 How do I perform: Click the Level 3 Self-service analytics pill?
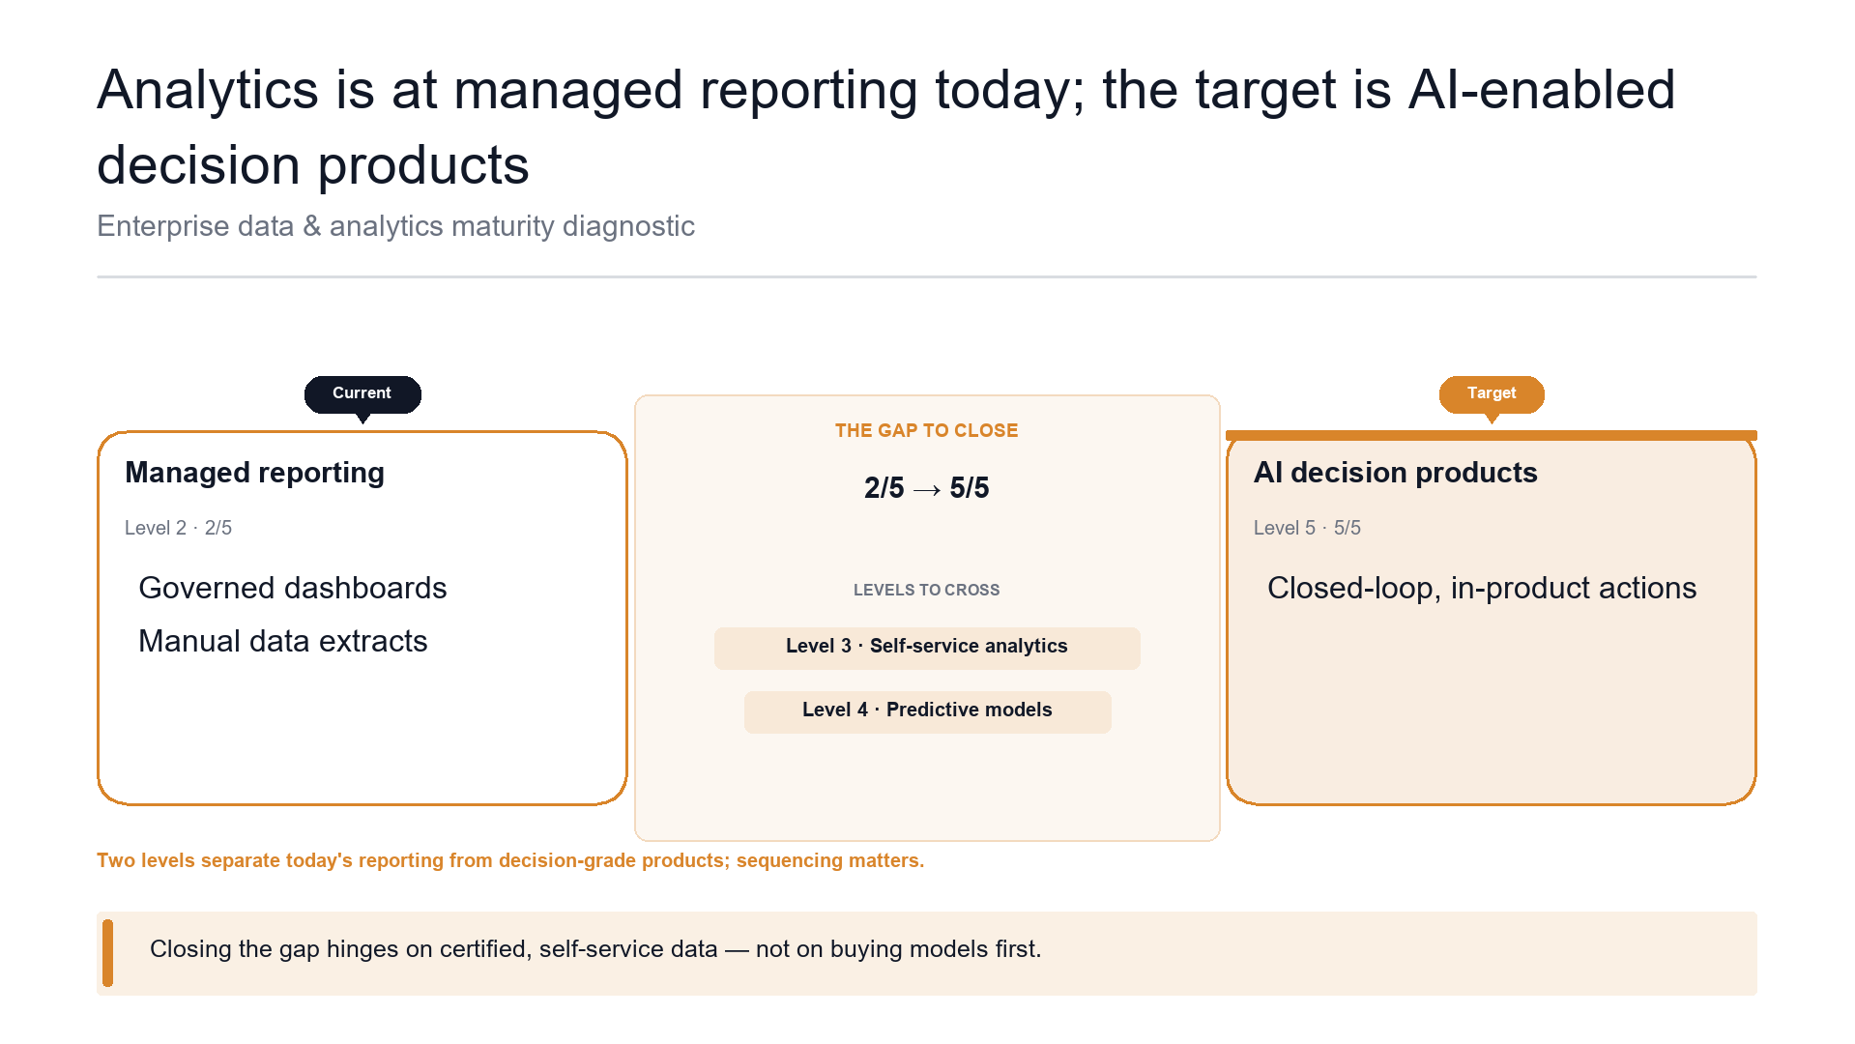pyautogui.click(x=927, y=648)
